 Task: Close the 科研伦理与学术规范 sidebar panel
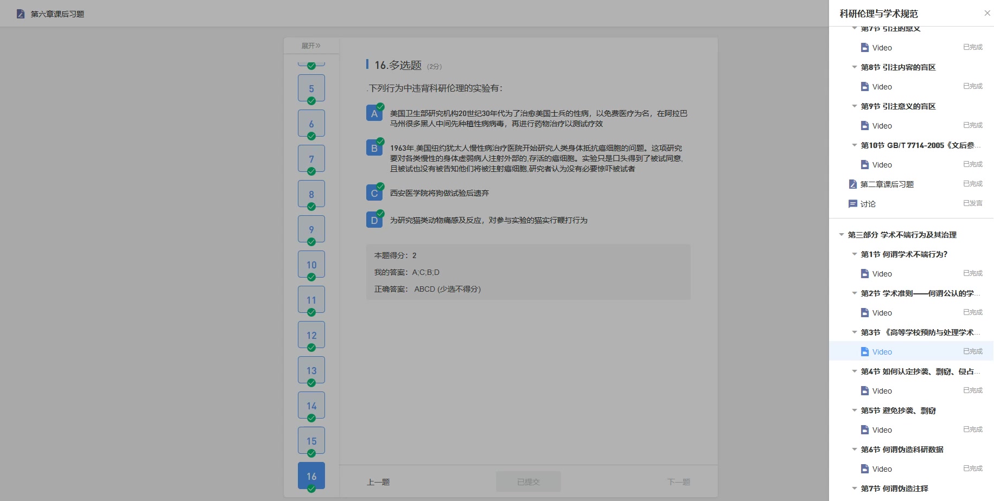(x=987, y=14)
